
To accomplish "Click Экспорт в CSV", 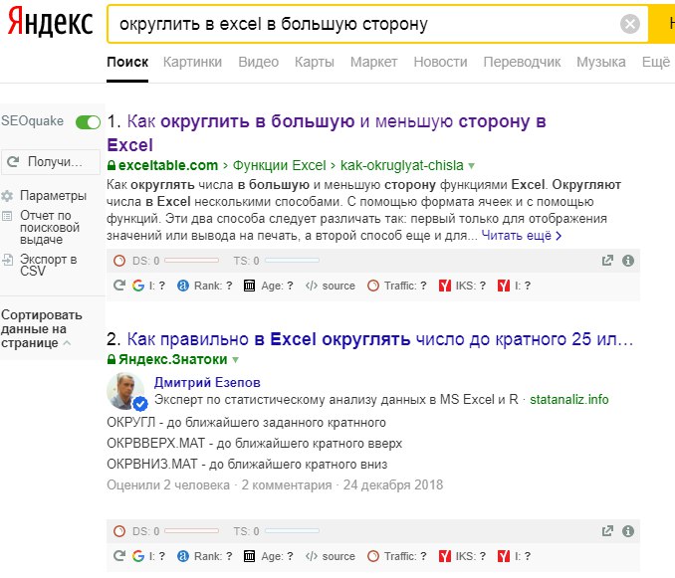I will tap(48, 265).
